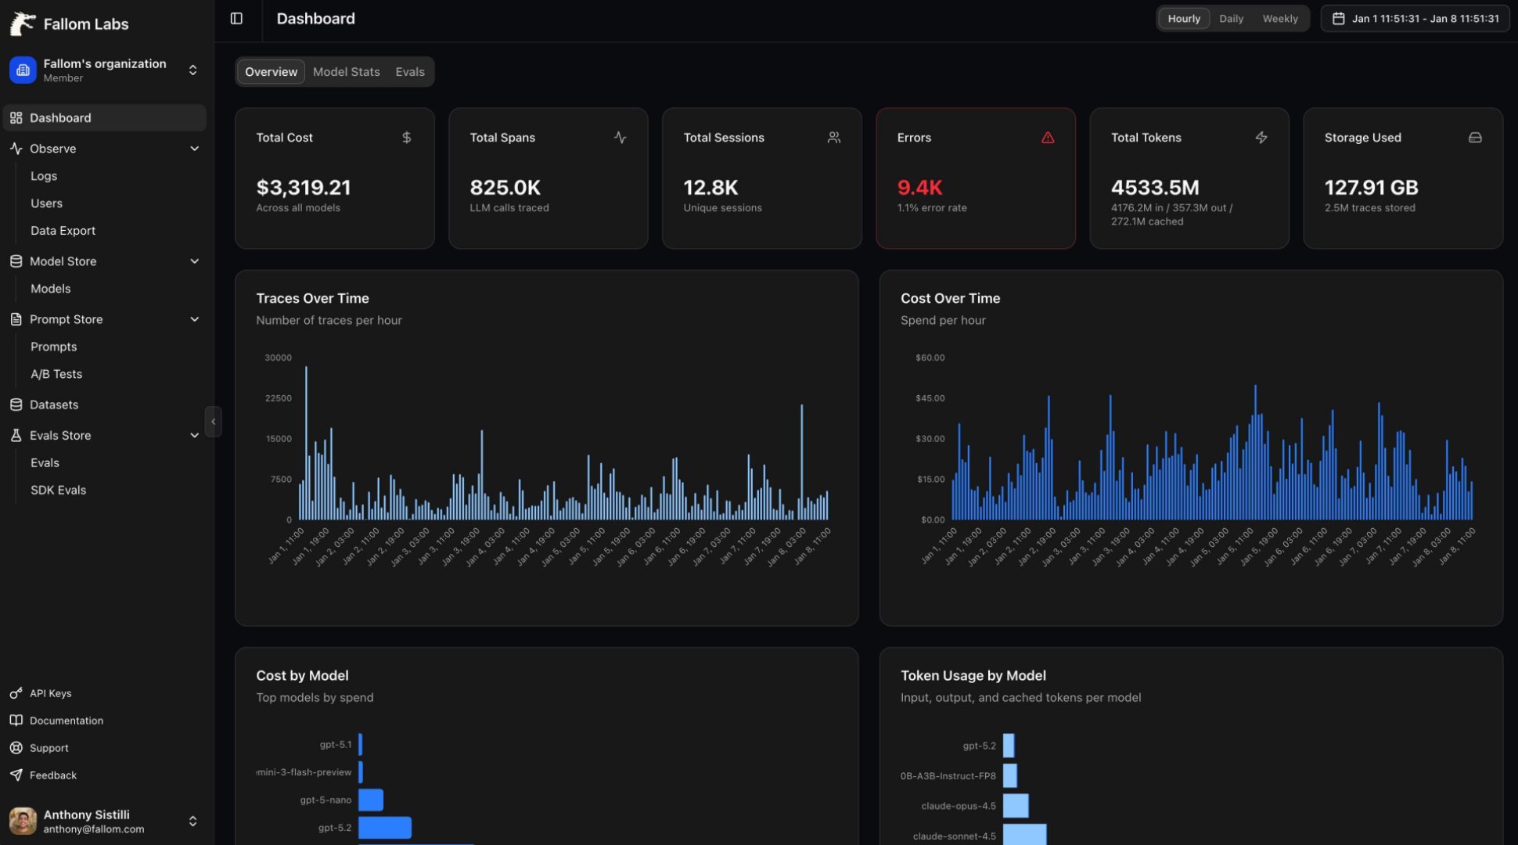The image size is (1518, 845).
Task: Select the Datasets sidebar icon
Action: click(x=16, y=405)
